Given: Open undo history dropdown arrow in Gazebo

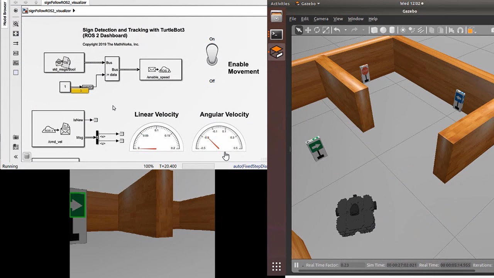Looking at the screenshot, I should 345,30.
